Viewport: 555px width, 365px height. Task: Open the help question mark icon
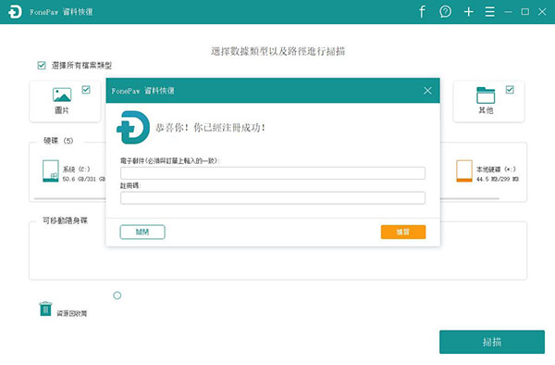click(x=445, y=12)
